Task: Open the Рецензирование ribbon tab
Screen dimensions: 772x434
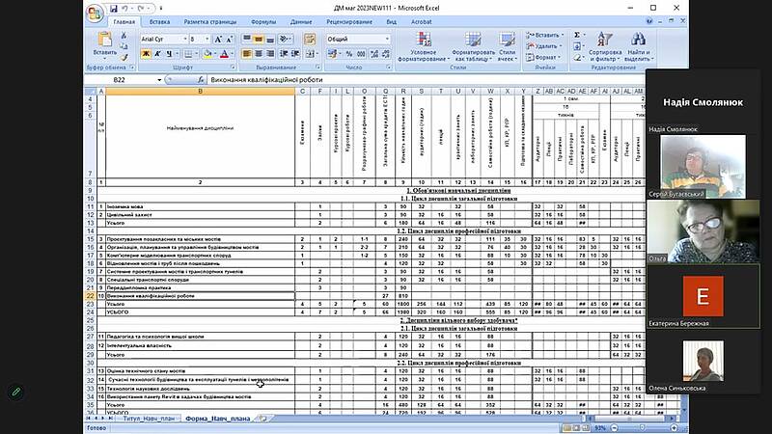Action: (x=349, y=21)
